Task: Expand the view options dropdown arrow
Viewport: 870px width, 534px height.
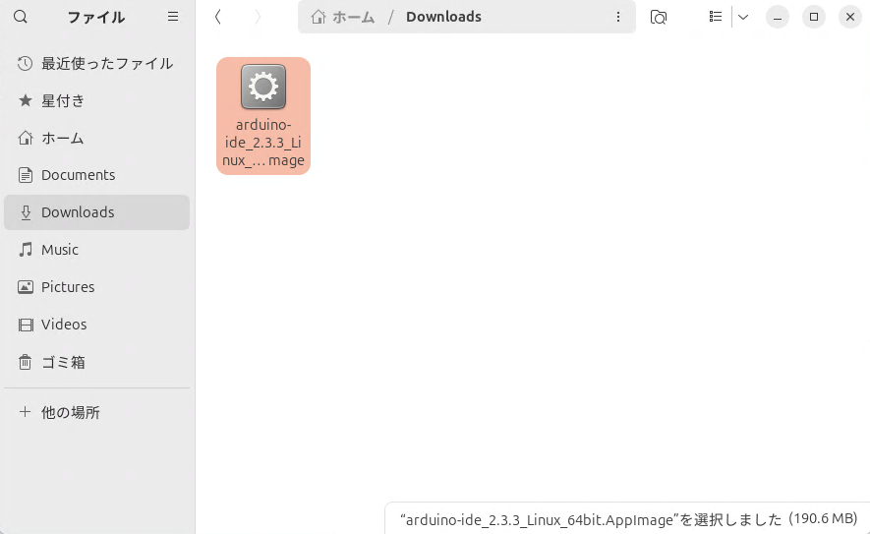Action: point(743,17)
